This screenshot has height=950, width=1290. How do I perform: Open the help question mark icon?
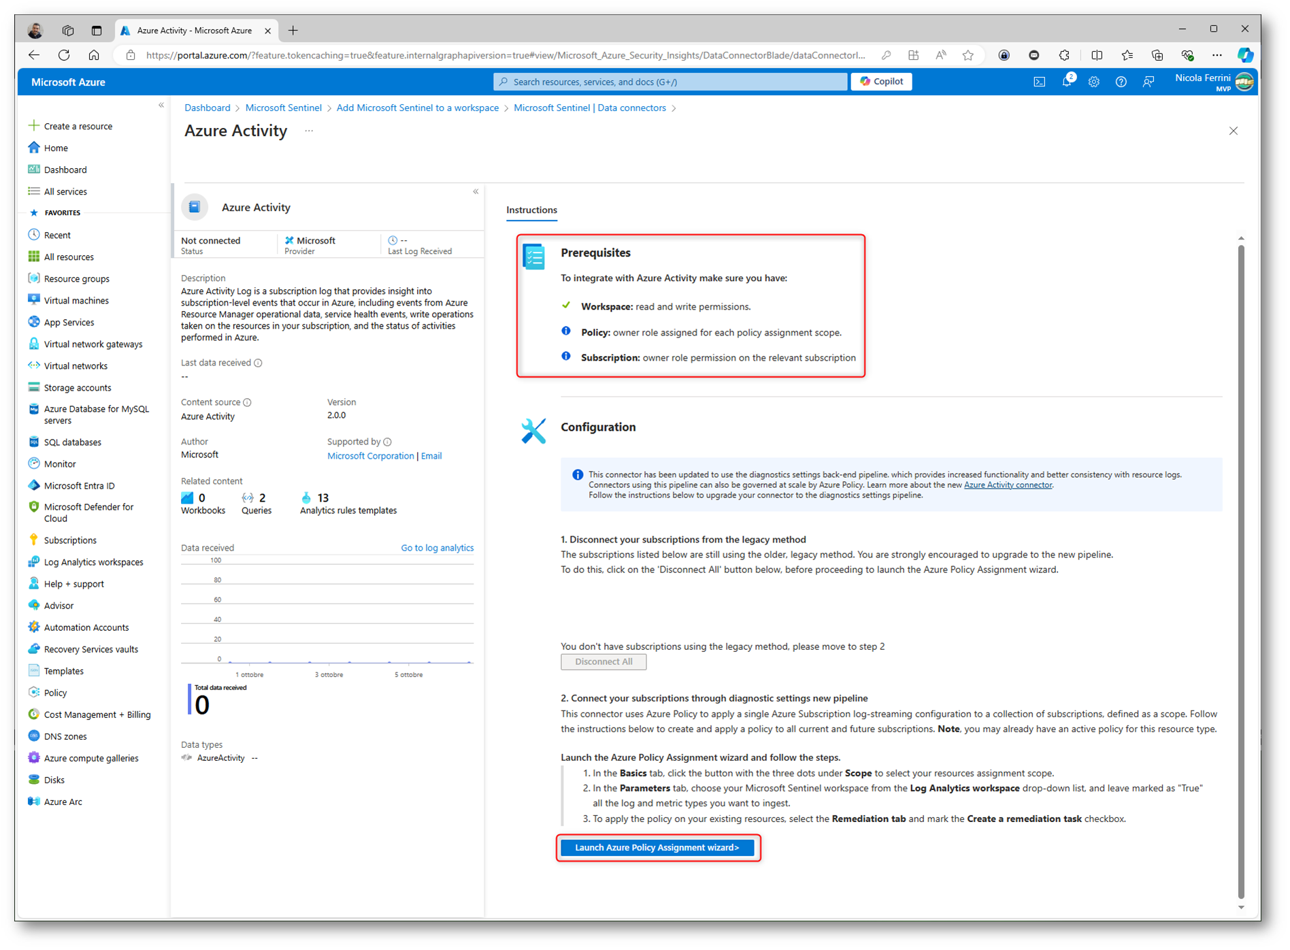point(1121,82)
